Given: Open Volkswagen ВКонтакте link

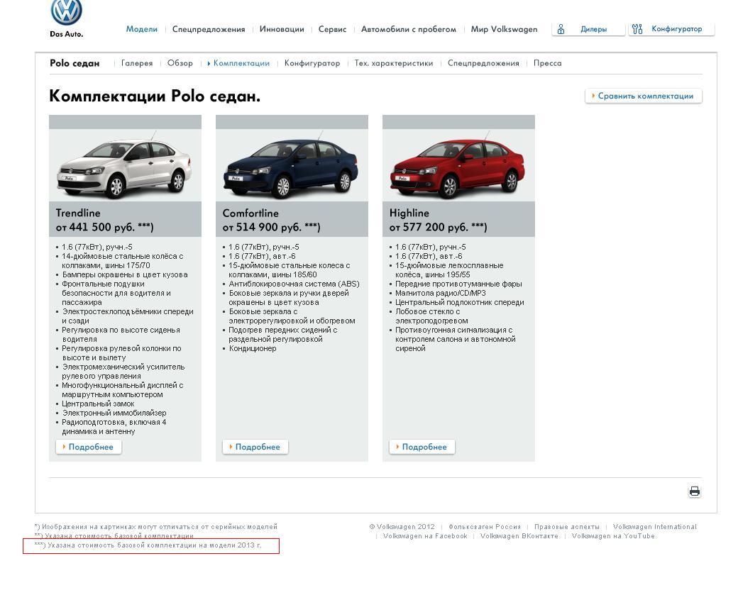Looking at the screenshot, I should click(519, 535).
